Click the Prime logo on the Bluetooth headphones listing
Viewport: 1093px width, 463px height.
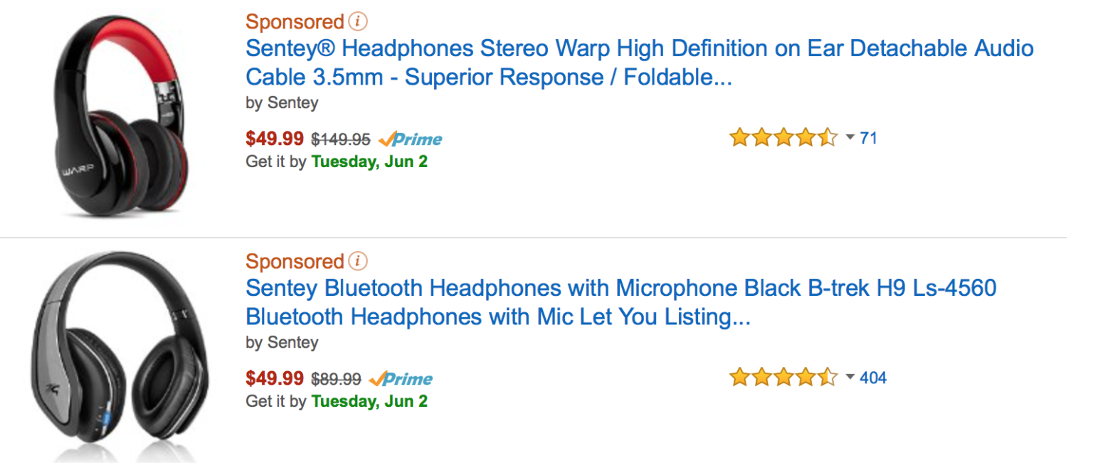coord(401,378)
